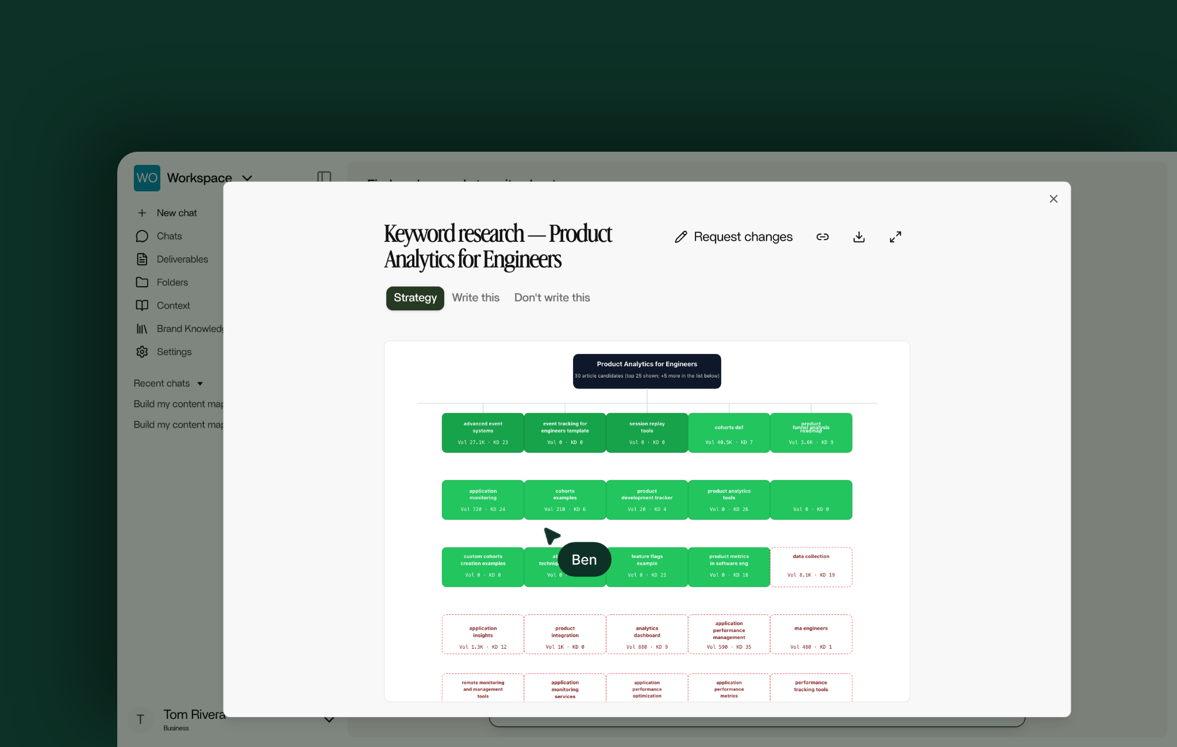Open Brand Knowledge in sidebar
Screen dimensions: 1177x747
pos(190,329)
